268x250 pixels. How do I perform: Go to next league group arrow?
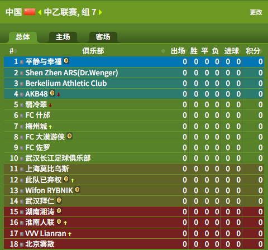[x=100, y=12]
